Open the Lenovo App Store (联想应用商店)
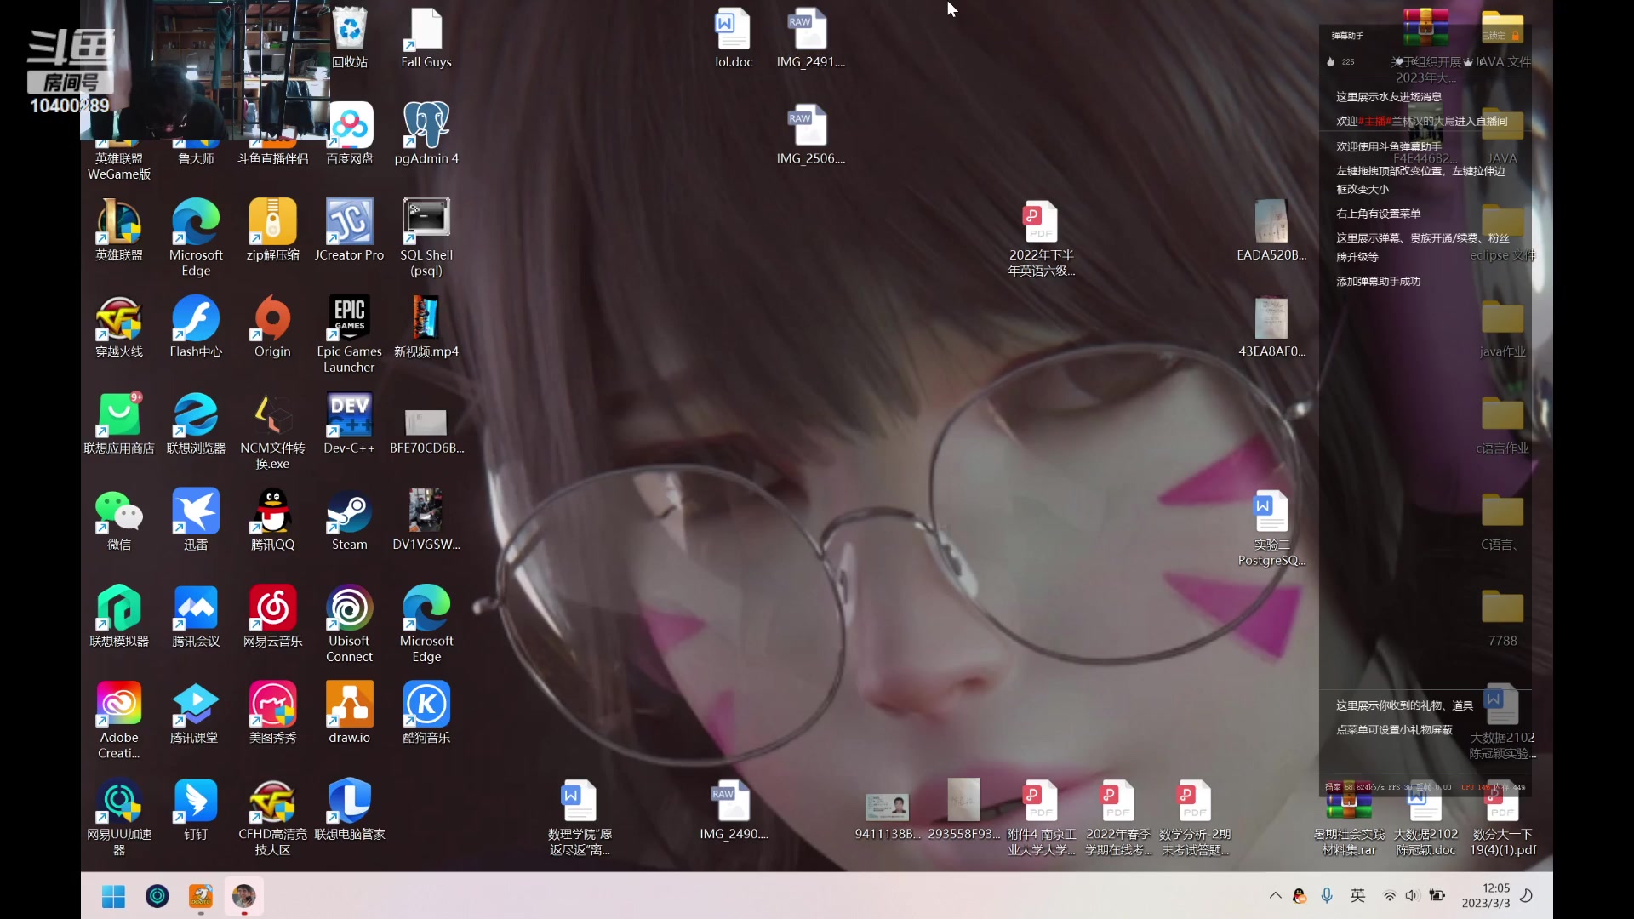The width and height of the screenshot is (1634, 919). pyautogui.click(x=119, y=424)
